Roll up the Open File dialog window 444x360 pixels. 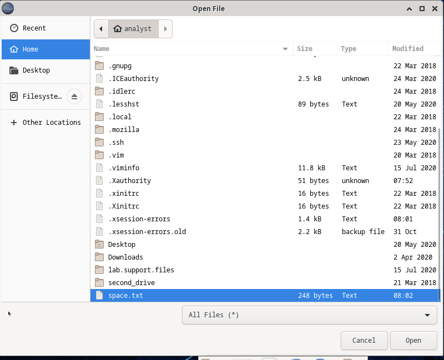point(409,8)
